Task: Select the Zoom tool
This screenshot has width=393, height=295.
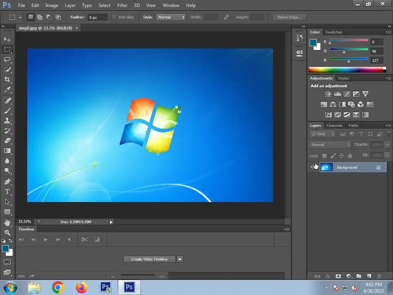Action: pos(7,232)
